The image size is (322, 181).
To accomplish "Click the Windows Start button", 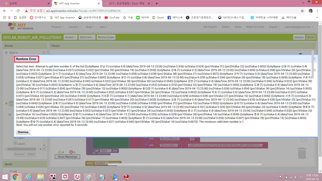I will click(5, 177).
